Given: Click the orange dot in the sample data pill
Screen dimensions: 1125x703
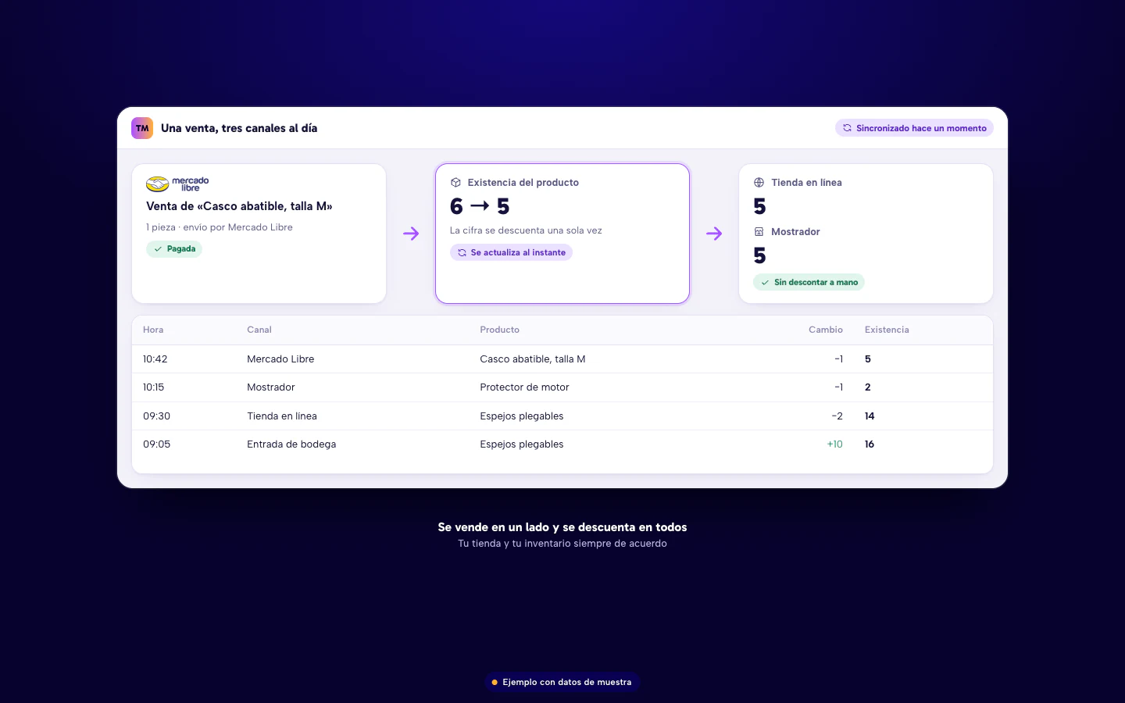Looking at the screenshot, I should point(495,682).
